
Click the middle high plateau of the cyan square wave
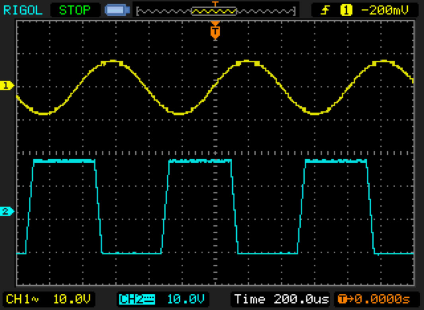click(200, 161)
